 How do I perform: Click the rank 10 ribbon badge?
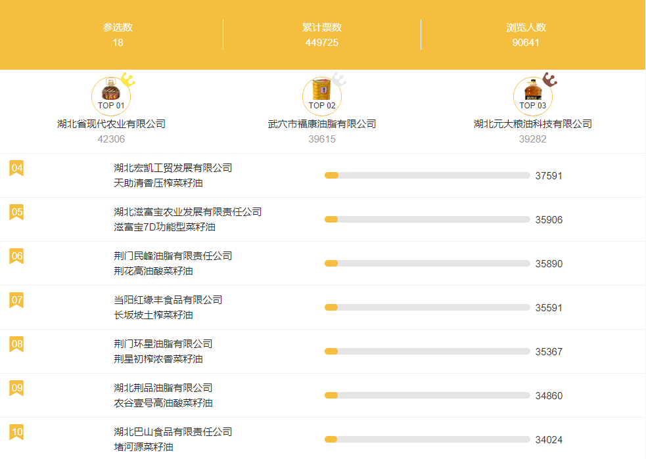[x=16, y=433]
